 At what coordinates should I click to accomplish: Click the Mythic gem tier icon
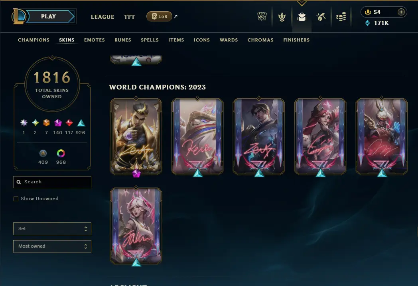(x=58, y=123)
